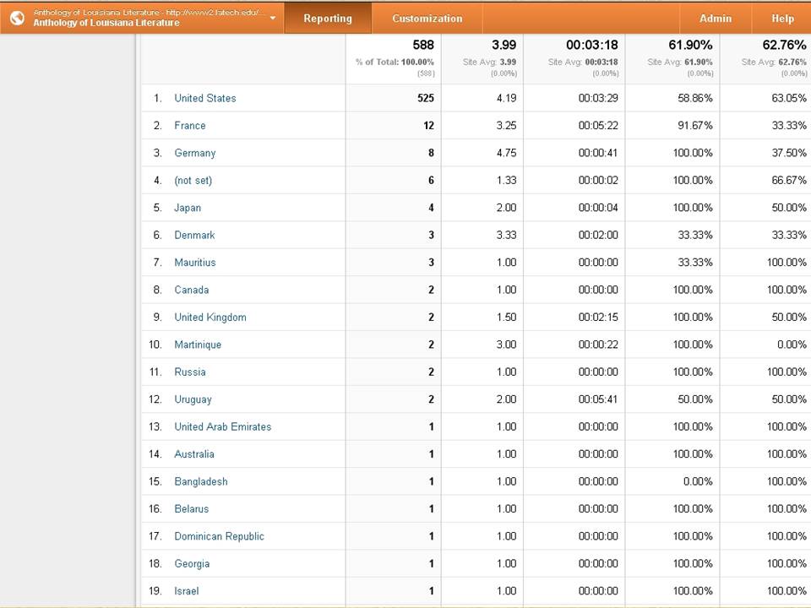This screenshot has width=811, height=608.
Task: Expand the Anthology of Louisiana Literature account dropdown
Action: (x=273, y=18)
